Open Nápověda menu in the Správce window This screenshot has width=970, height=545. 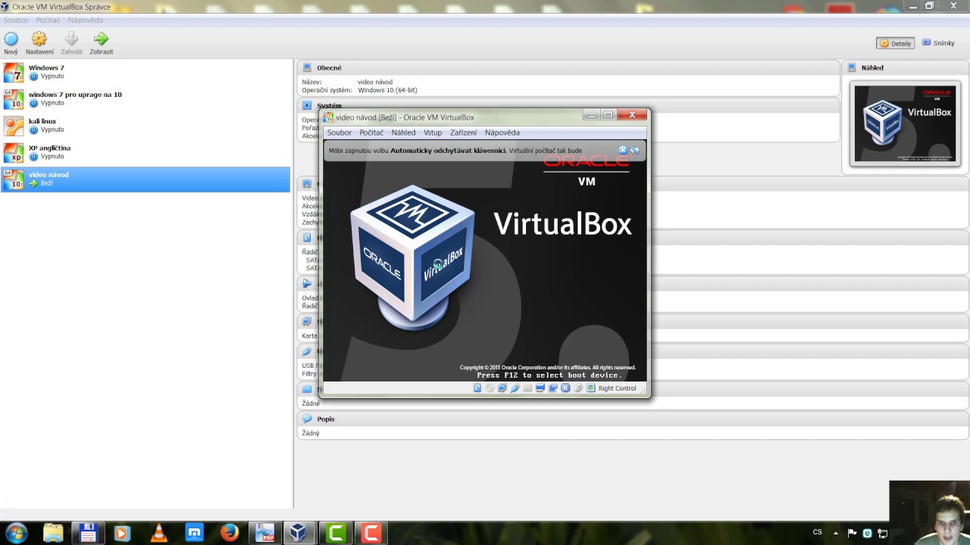(85, 20)
